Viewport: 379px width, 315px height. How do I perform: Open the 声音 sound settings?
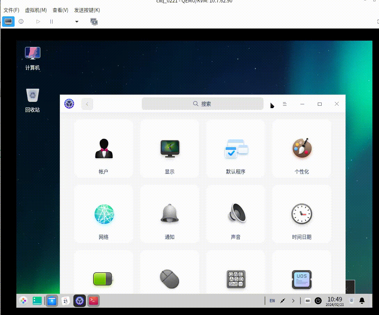236,214
